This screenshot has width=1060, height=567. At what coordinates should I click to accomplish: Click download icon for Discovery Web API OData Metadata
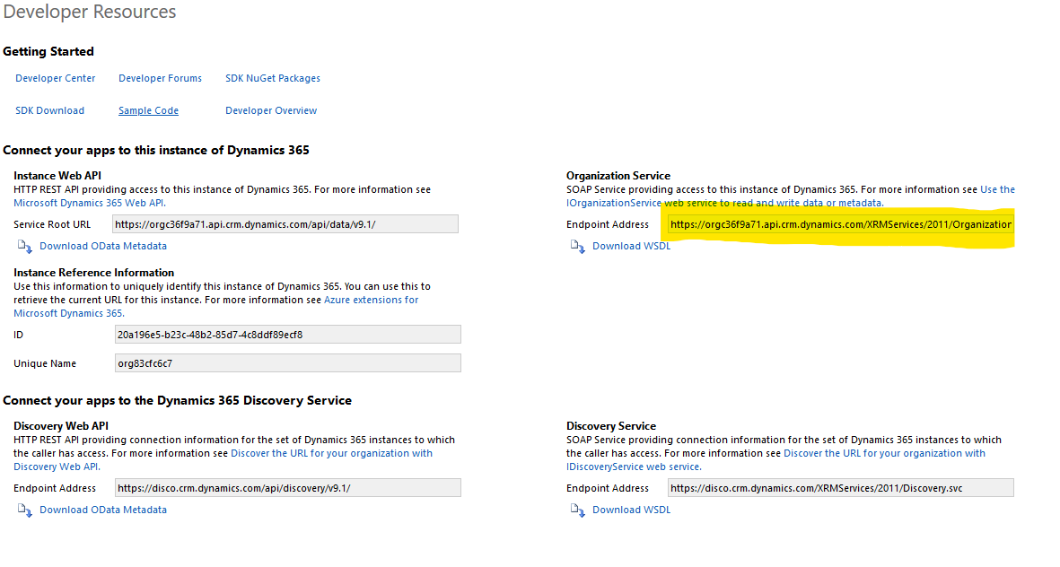tap(23, 510)
